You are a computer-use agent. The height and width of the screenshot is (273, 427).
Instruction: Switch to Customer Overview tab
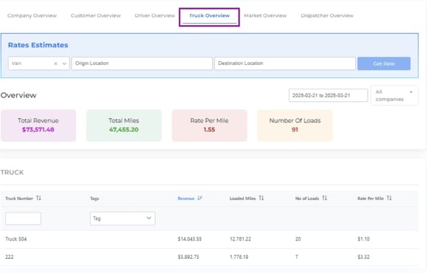point(95,15)
